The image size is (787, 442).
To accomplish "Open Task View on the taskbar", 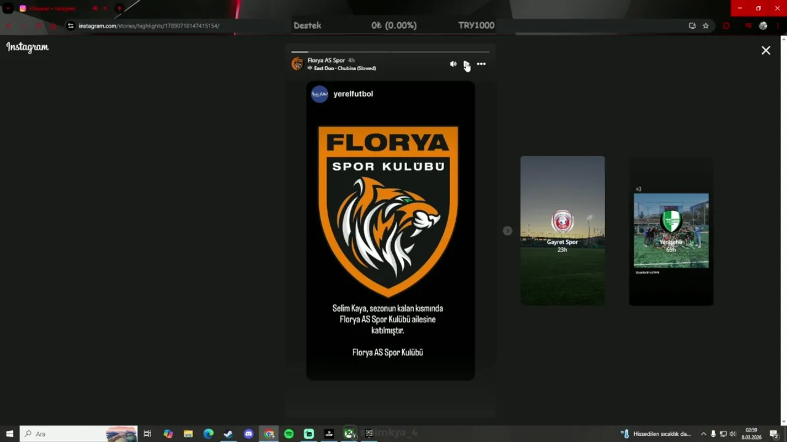I will 148,433.
